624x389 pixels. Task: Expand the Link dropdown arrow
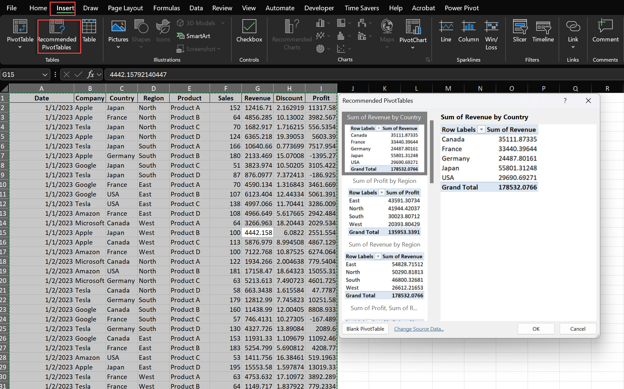573,47
